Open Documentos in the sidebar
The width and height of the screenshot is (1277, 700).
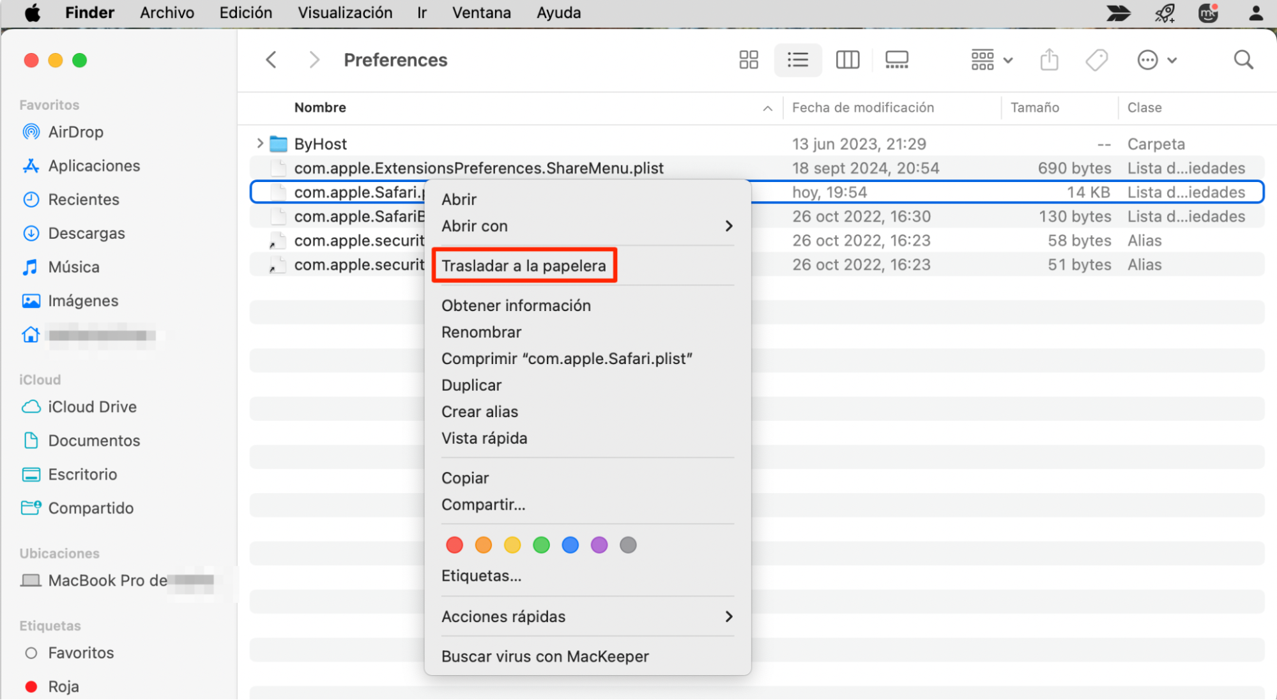click(80, 441)
